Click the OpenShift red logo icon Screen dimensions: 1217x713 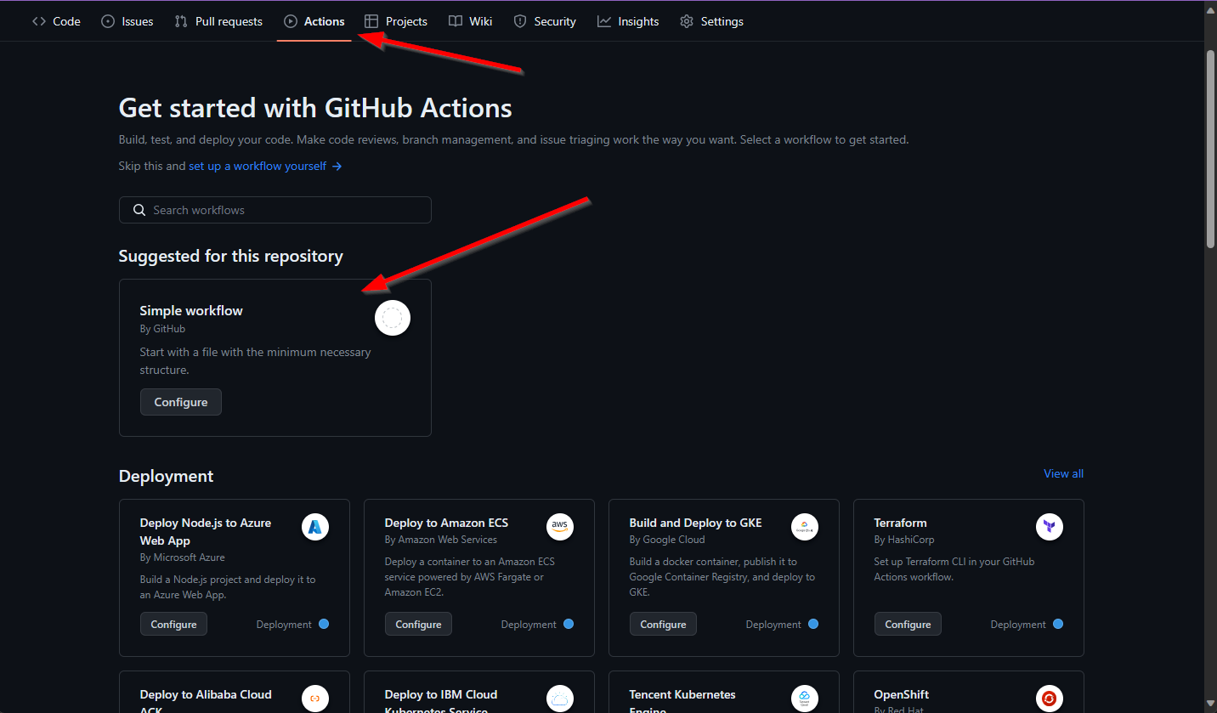coord(1050,699)
